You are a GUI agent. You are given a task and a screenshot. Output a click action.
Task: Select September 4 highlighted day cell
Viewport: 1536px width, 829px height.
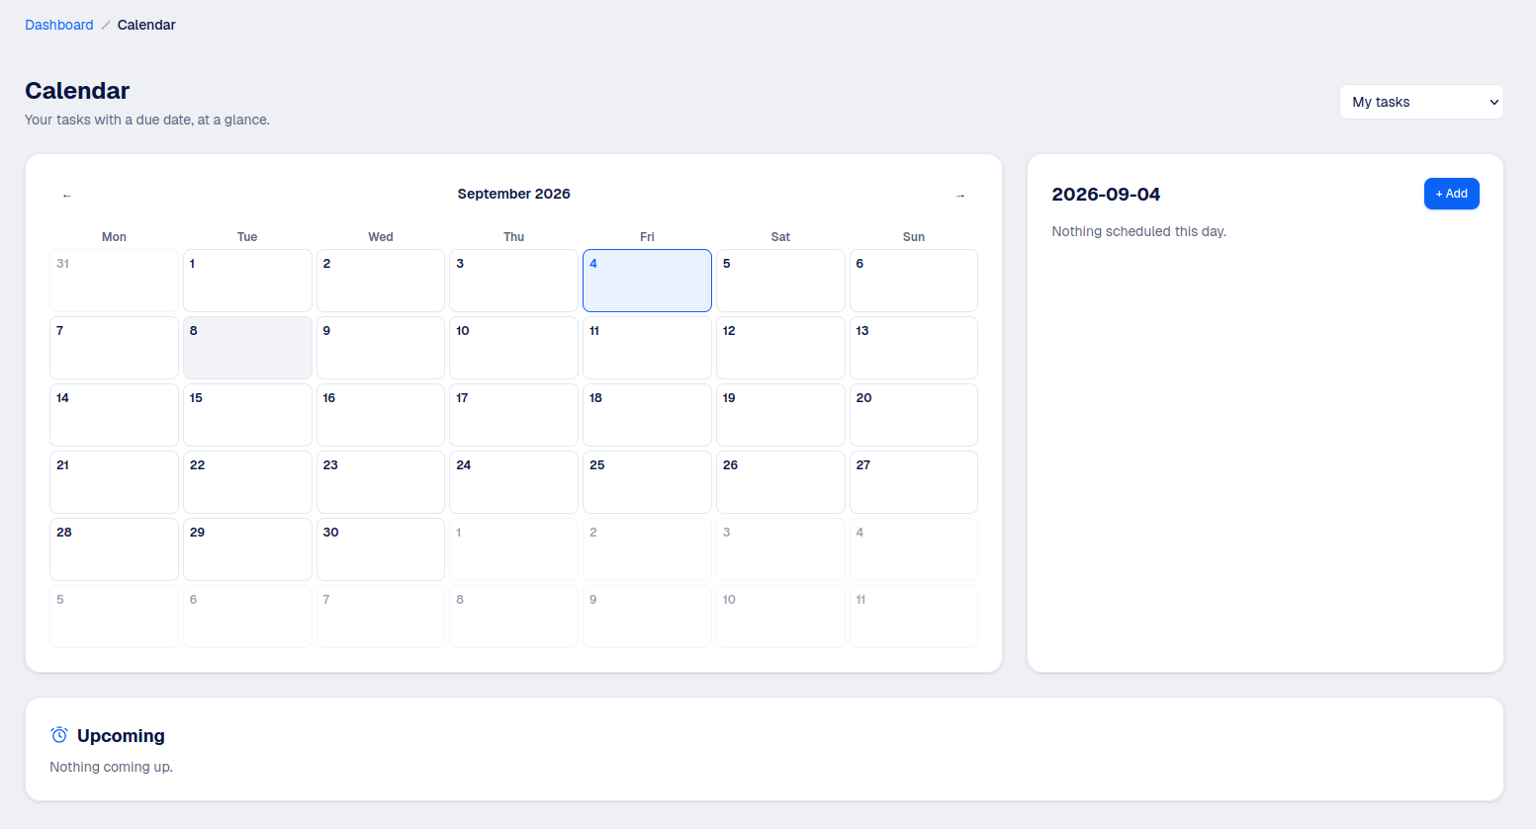tap(647, 281)
